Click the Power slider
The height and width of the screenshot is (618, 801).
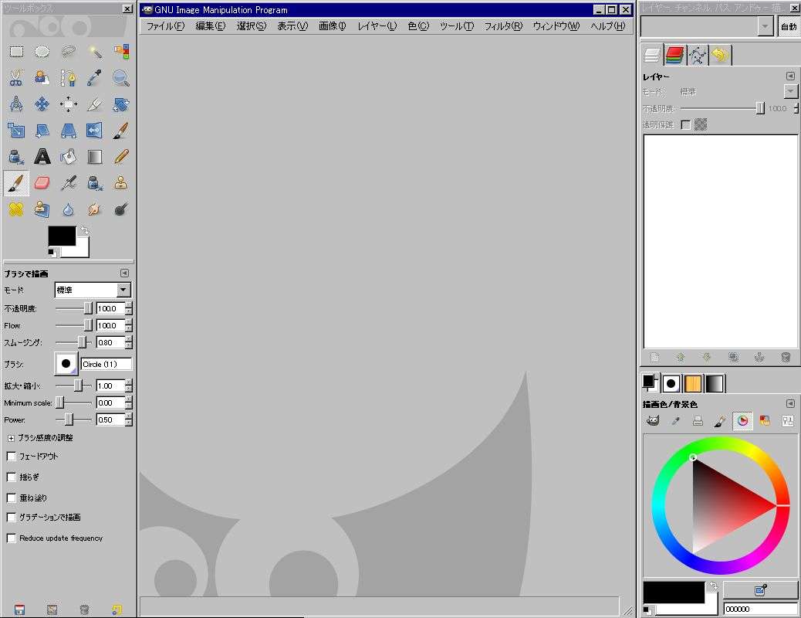[x=74, y=420]
